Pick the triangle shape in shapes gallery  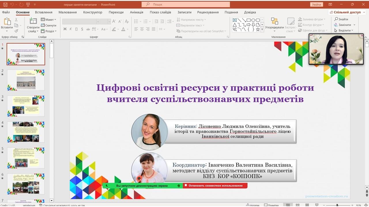click(x=235, y=25)
